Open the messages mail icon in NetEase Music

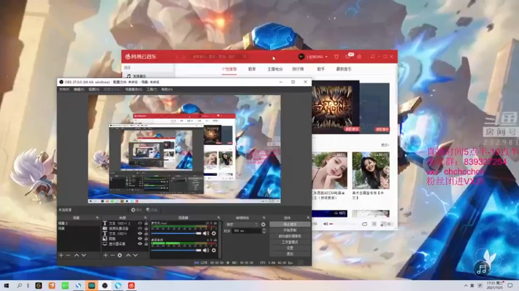(348, 57)
